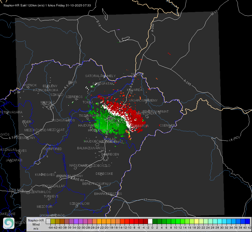
Task: Click the M-17 road label
Action: pos(214,13)
